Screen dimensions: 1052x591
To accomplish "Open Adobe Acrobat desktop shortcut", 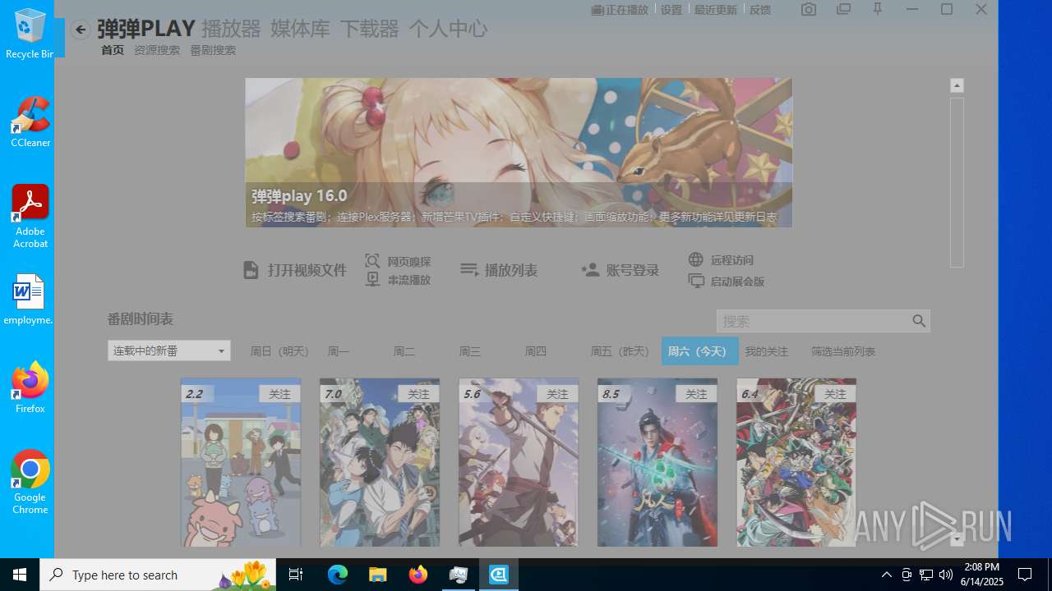I will tap(30, 216).
